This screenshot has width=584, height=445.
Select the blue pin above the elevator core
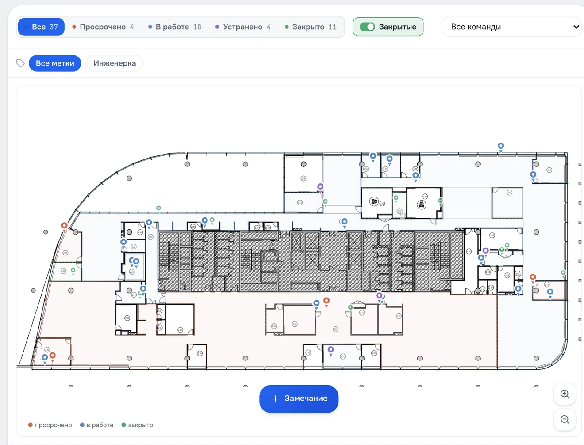click(344, 223)
